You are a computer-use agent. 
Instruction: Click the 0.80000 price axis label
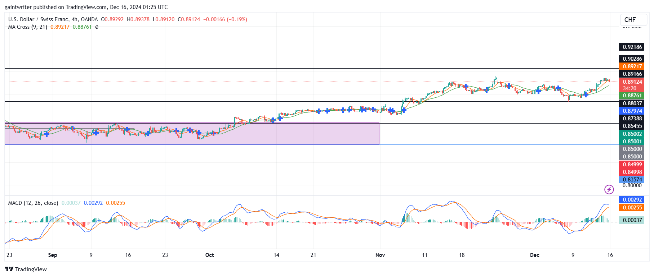point(632,185)
